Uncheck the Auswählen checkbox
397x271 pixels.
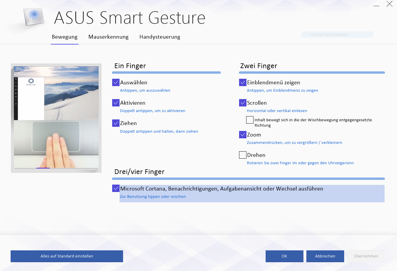pyautogui.click(x=116, y=82)
